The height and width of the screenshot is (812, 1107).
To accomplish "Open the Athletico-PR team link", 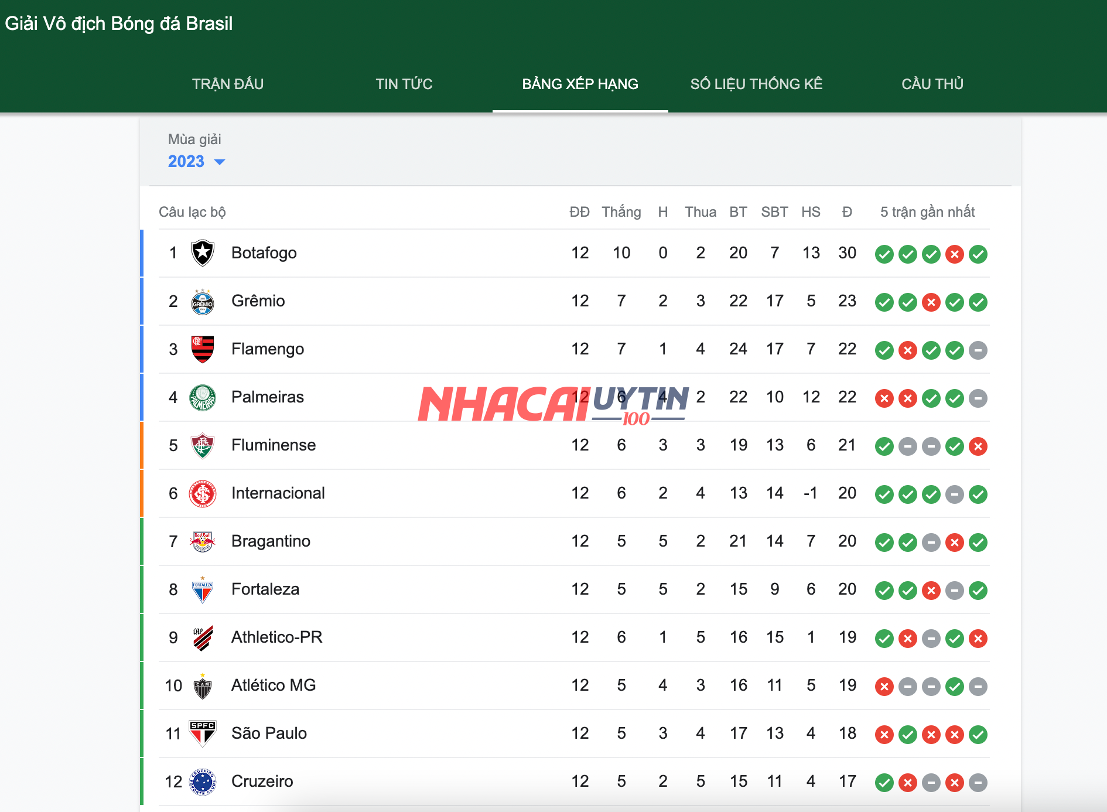I will (x=276, y=637).
